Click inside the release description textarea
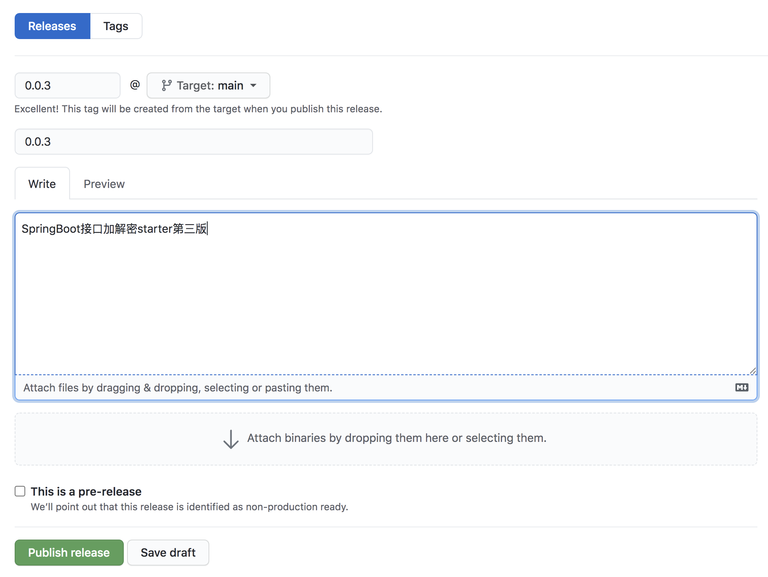 (366, 293)
